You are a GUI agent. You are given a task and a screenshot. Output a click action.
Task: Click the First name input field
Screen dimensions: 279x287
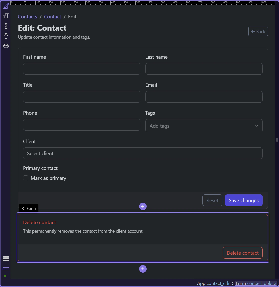pos(82,69)
